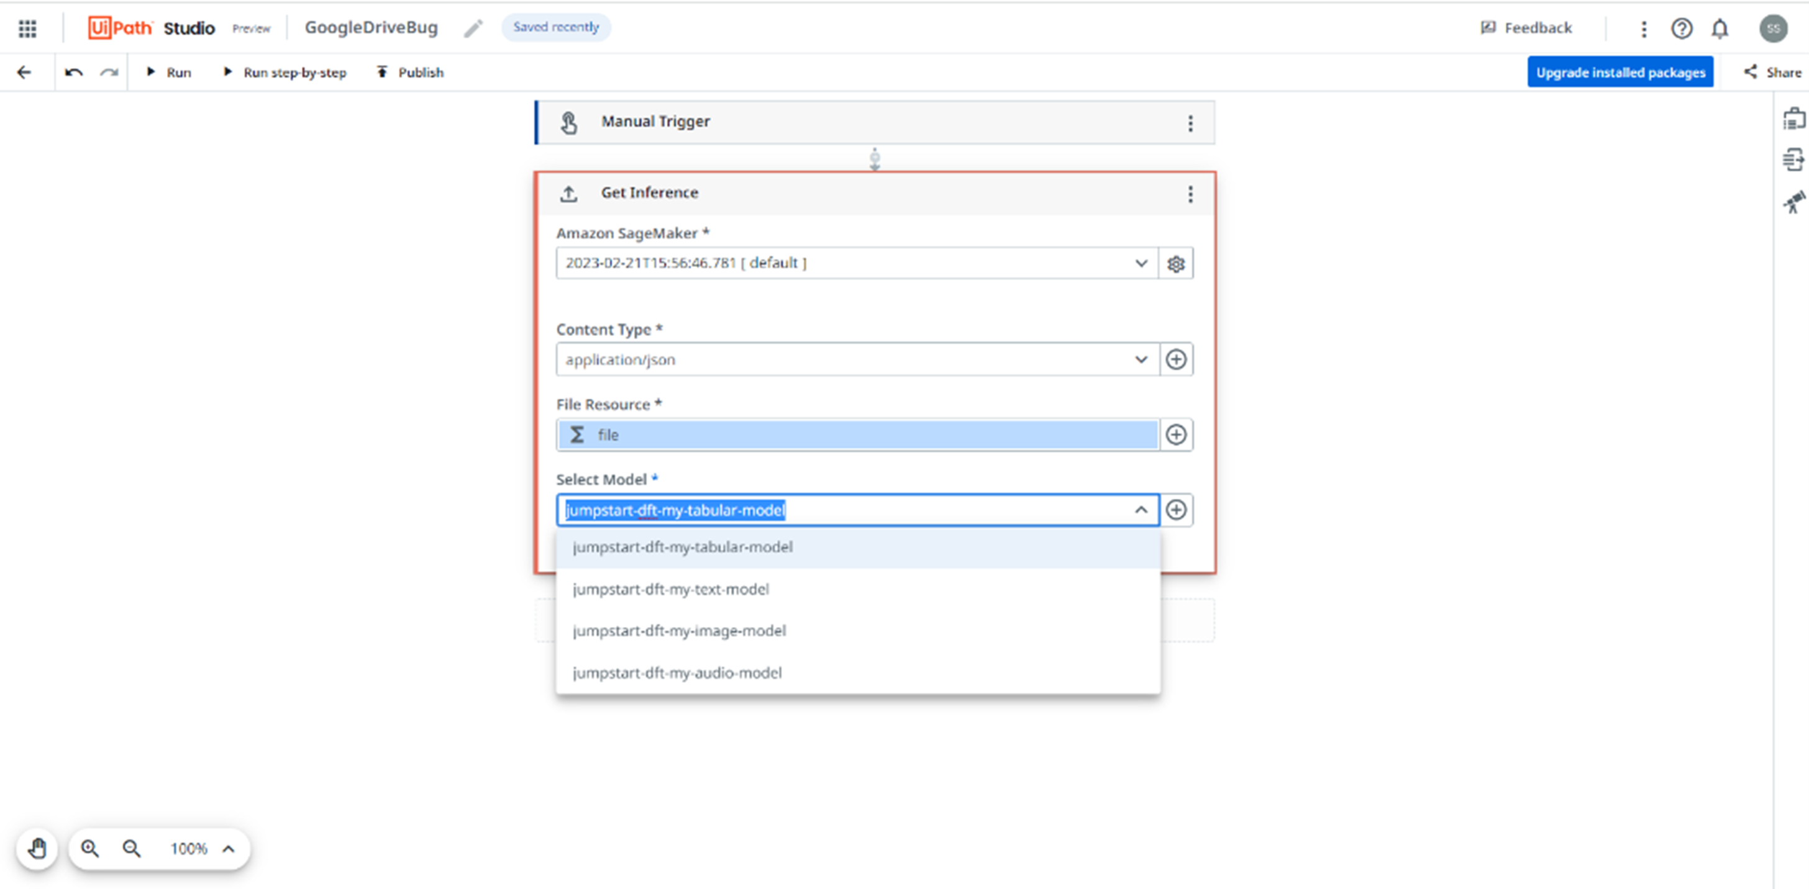Add activity via connector between steps
This screenshot has height=889, width=1809.
(875, 160)
